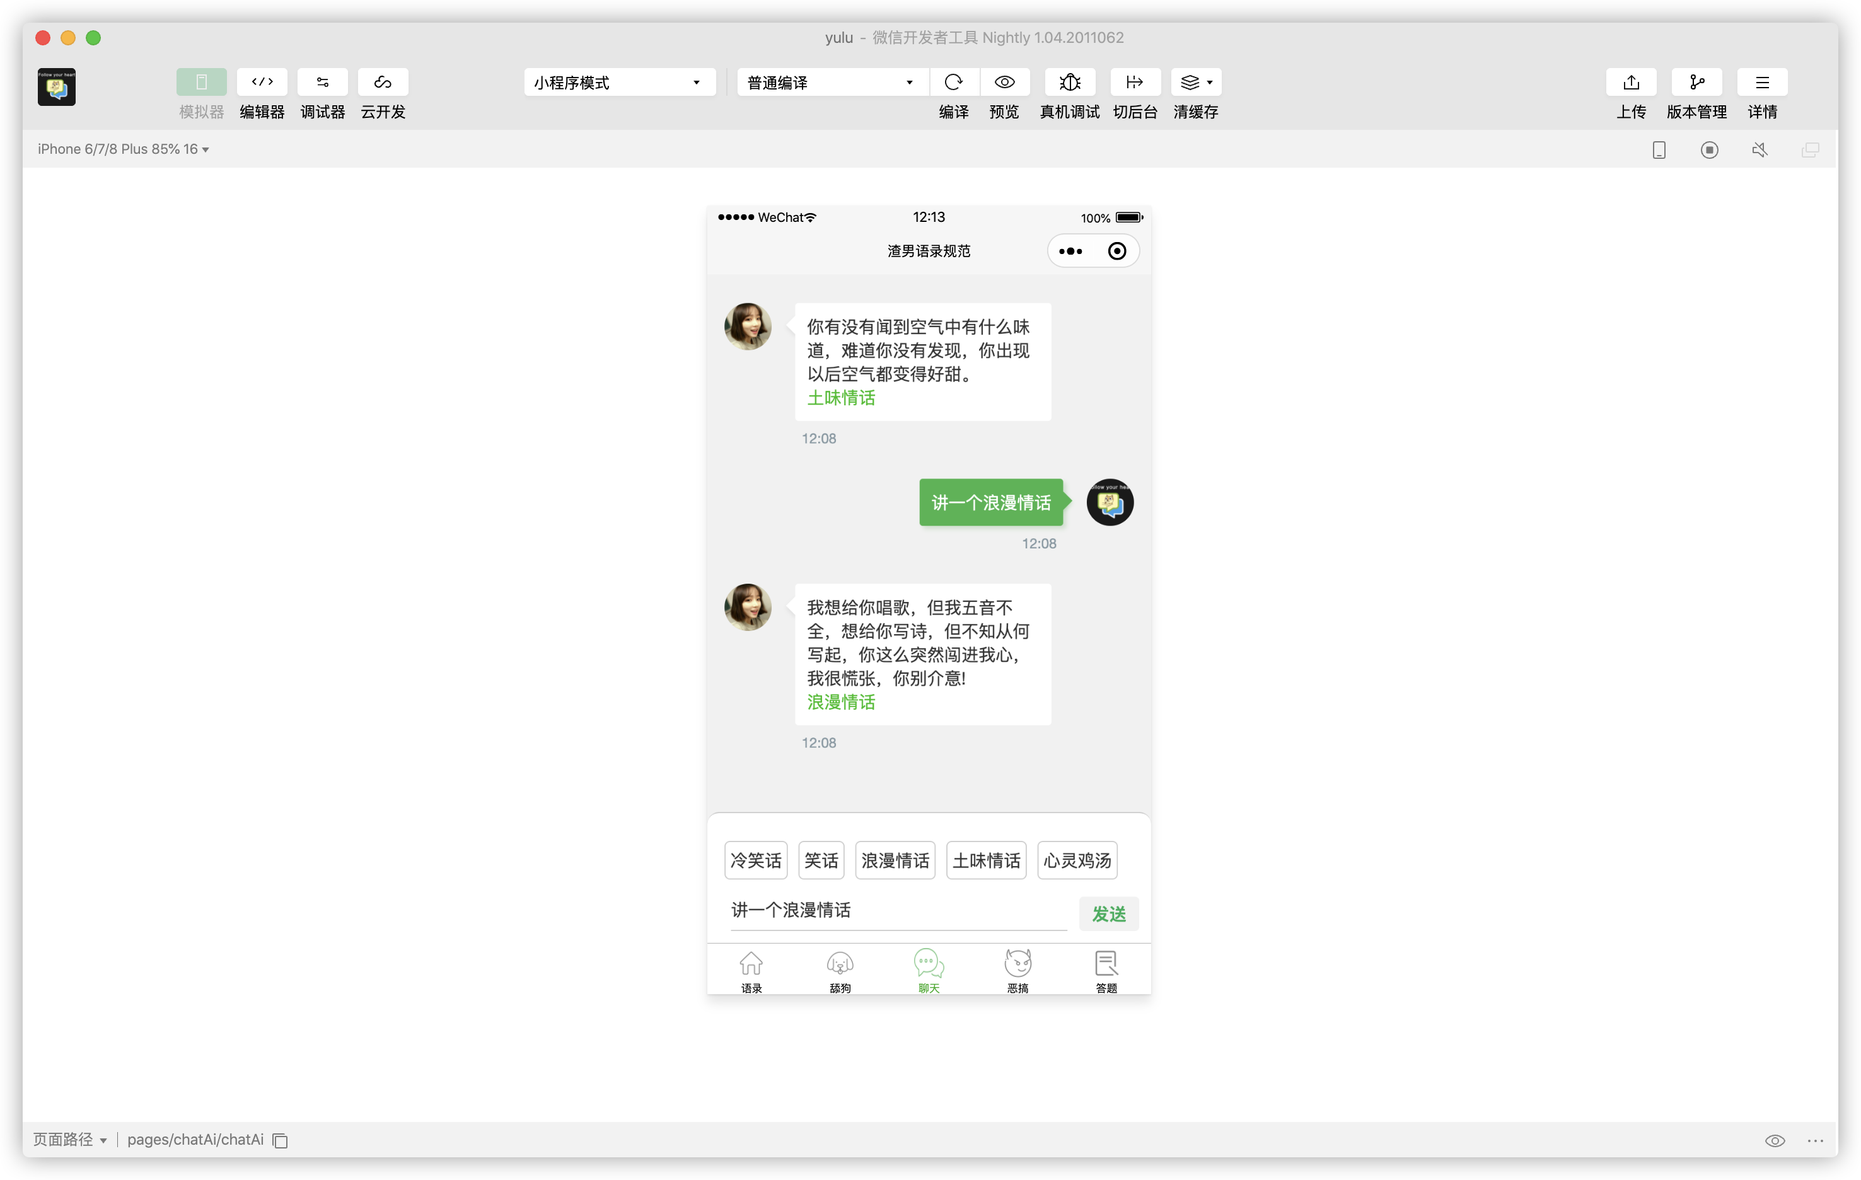The width and height of the screenshot is (1861, 1180).
Task: Click the upload (上传) icon
Action: coord(1631,82)
